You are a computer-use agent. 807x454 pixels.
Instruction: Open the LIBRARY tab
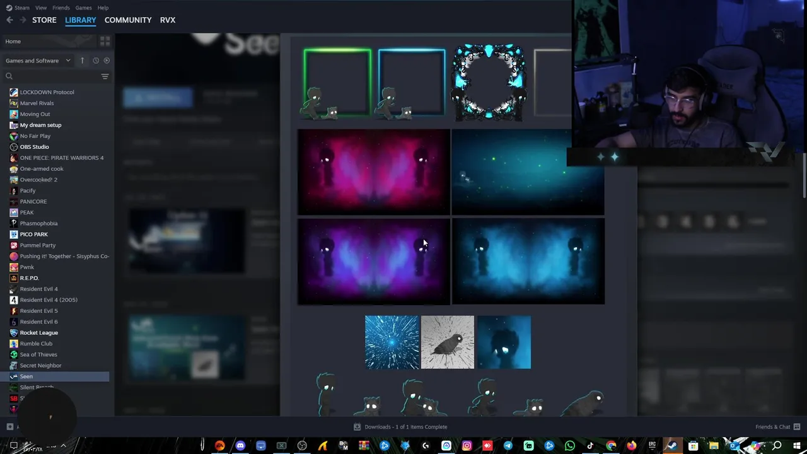point(81,20)
